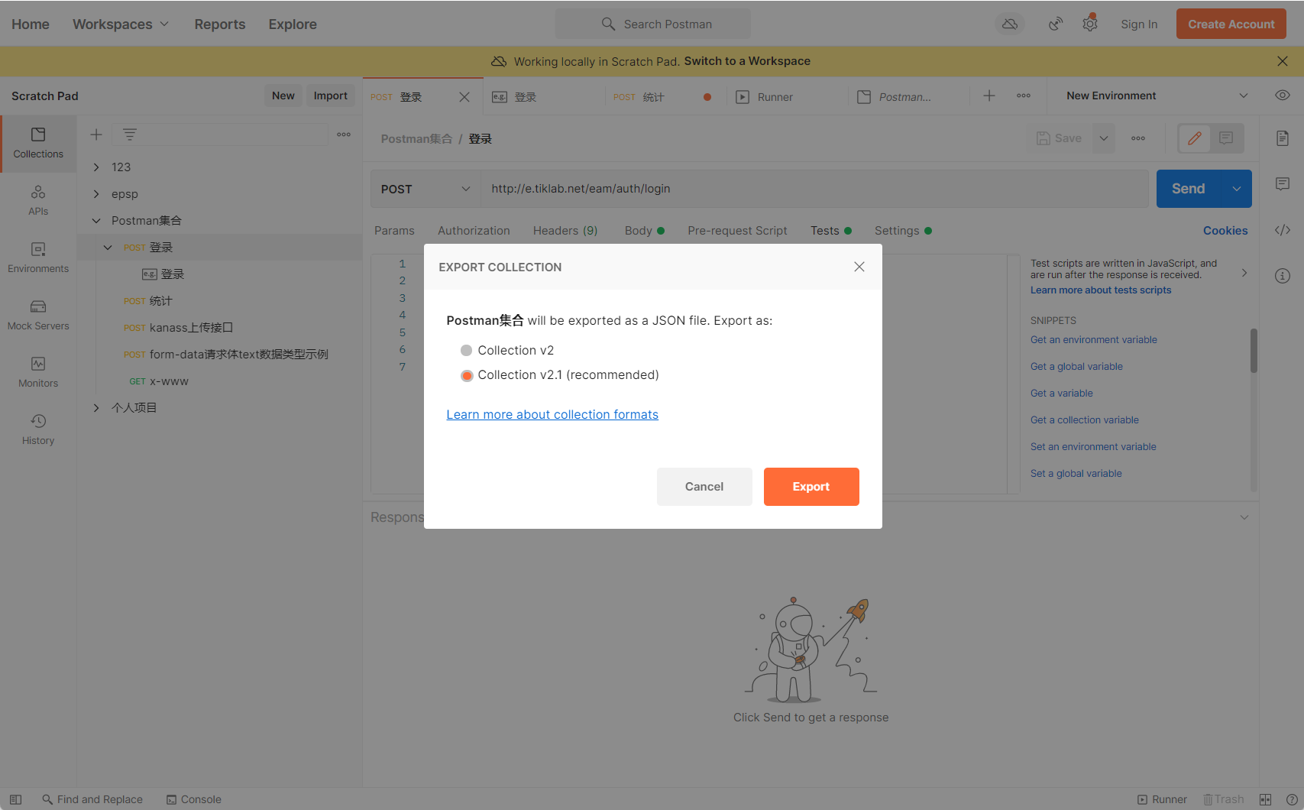Click the Cancel button in dialog
Screen dimensions: 1304x810
pyautogui.click(x=704, y=487)
